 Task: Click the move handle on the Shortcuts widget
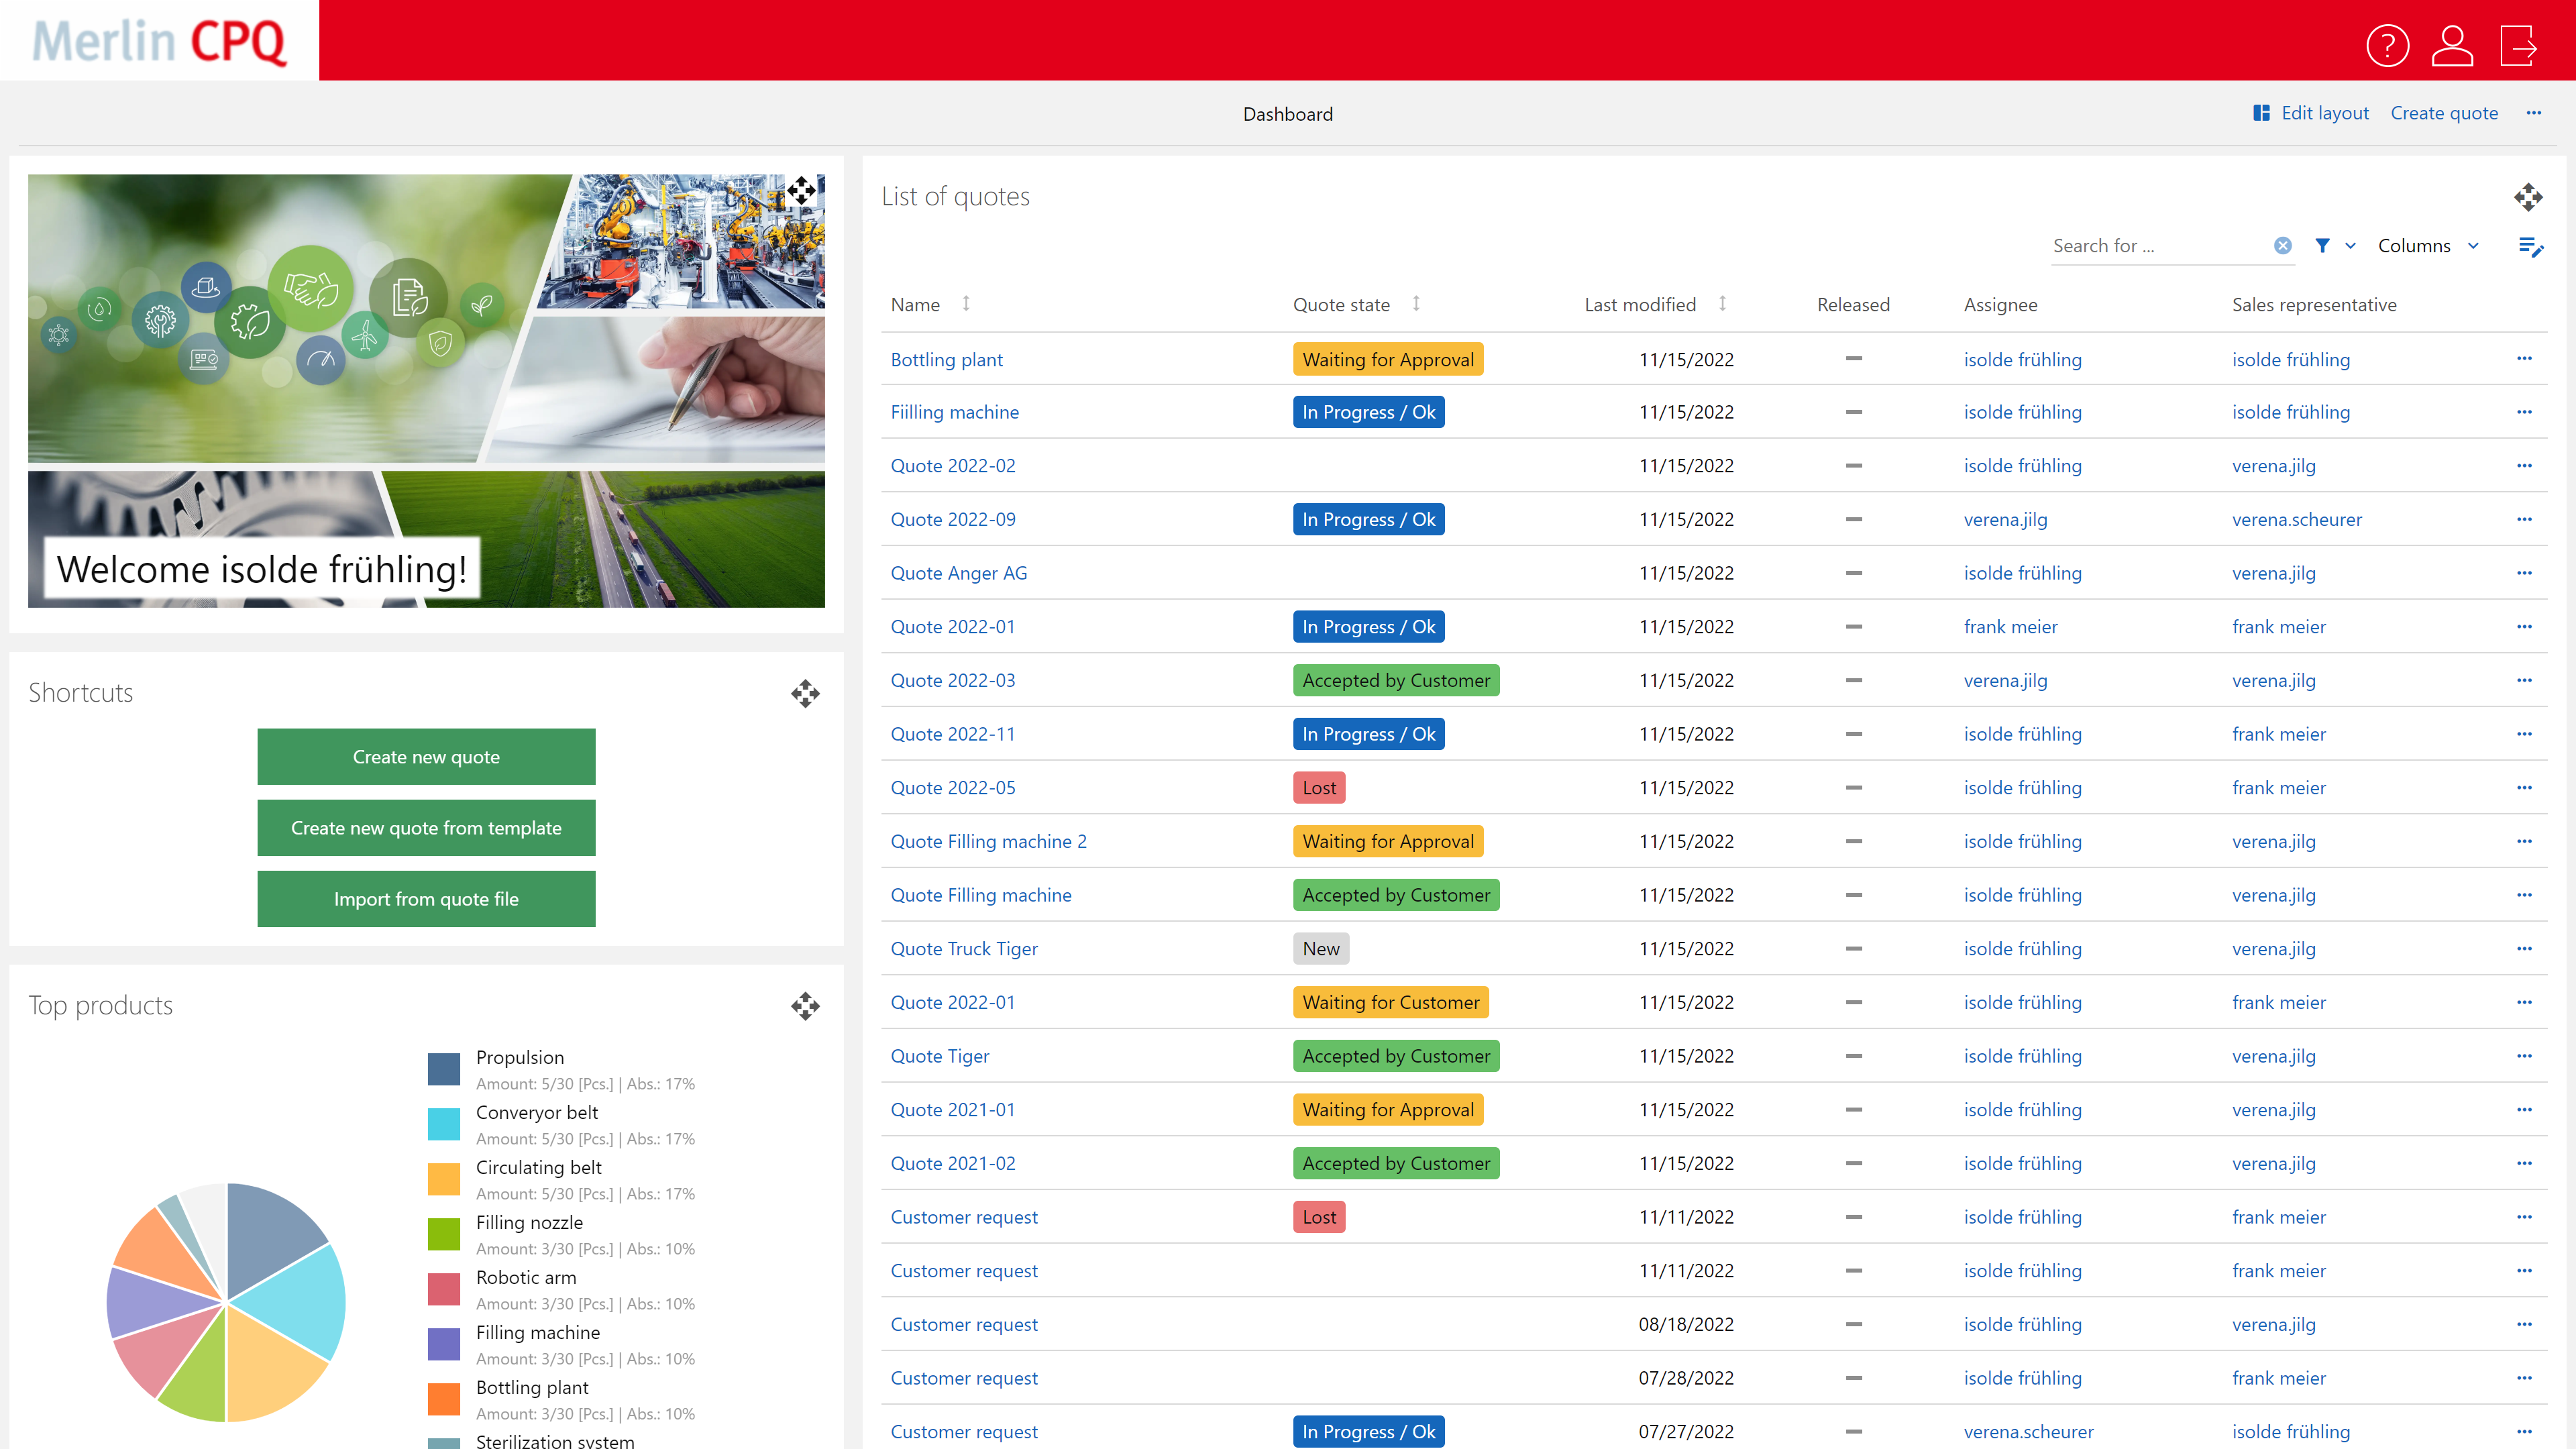pyautogui.click(x=805, y=693)
